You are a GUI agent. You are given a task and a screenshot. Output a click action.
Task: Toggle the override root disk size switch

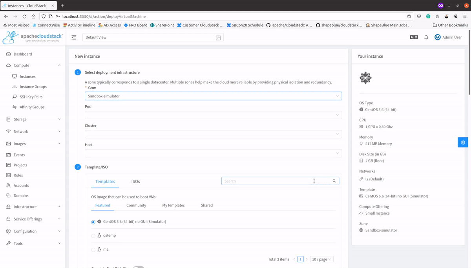pos(139,267)
